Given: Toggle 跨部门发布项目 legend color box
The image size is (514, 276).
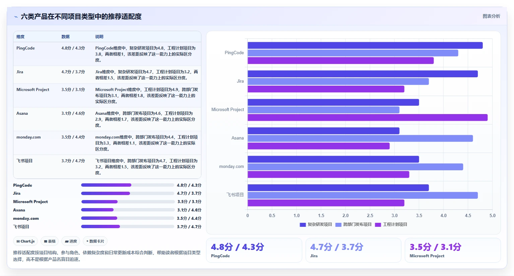Looking at the screenshot, I should (338, 225).
